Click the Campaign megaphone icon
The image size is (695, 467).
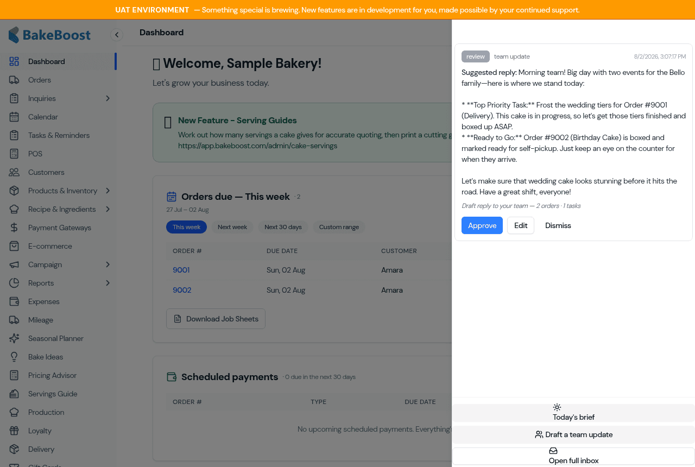click(14, 264)
